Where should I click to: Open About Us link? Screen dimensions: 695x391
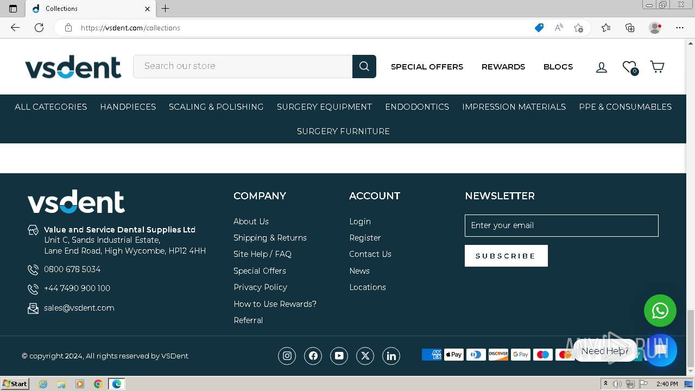(x=251, y=222)
